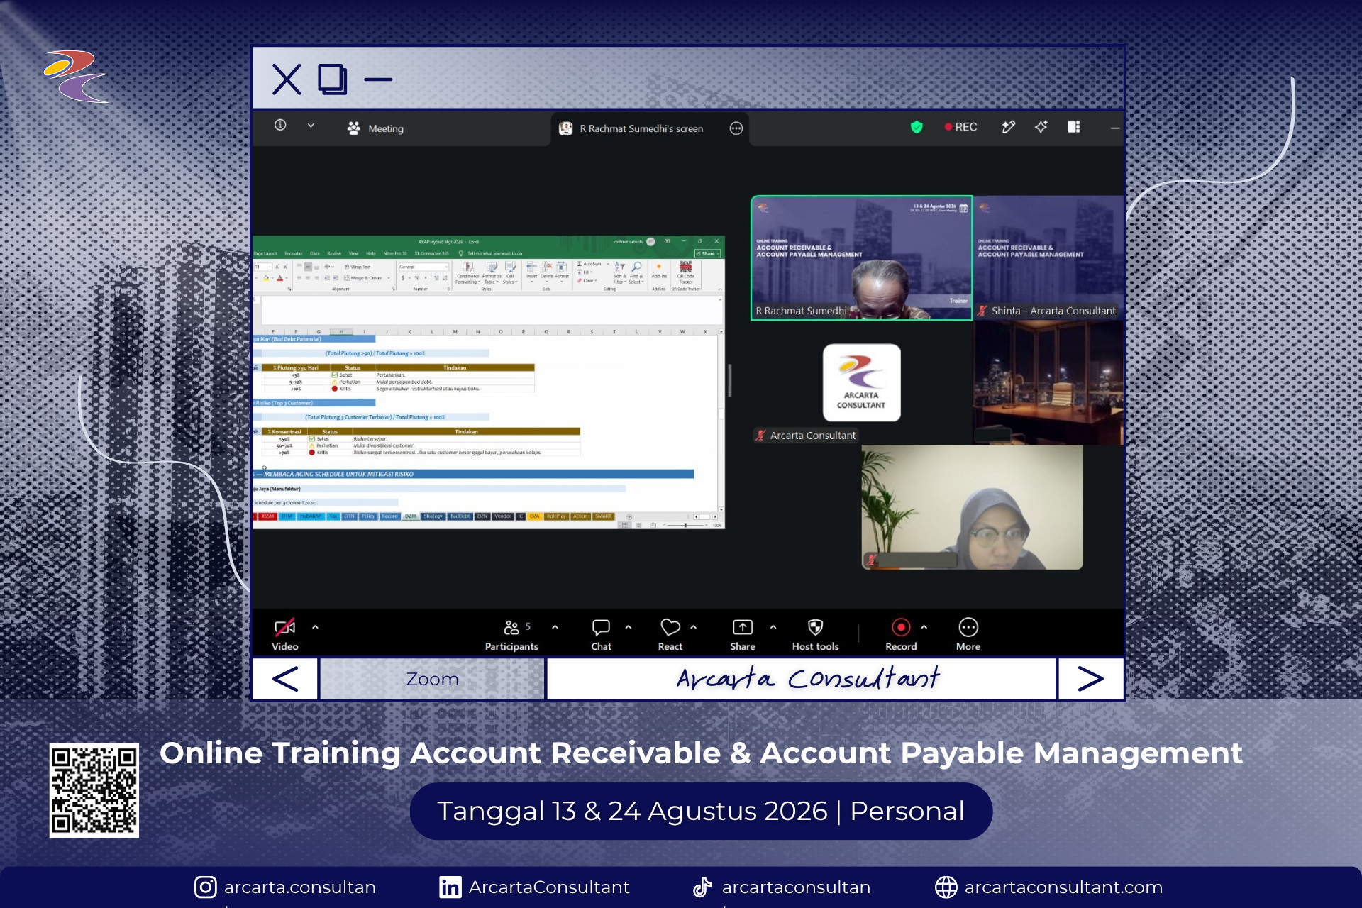
Task: Switch to the Strategy sheet tab
Action: click(433, 516)
